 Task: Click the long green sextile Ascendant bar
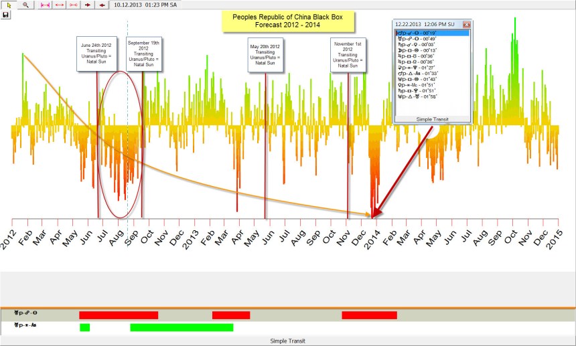[182, 327]
